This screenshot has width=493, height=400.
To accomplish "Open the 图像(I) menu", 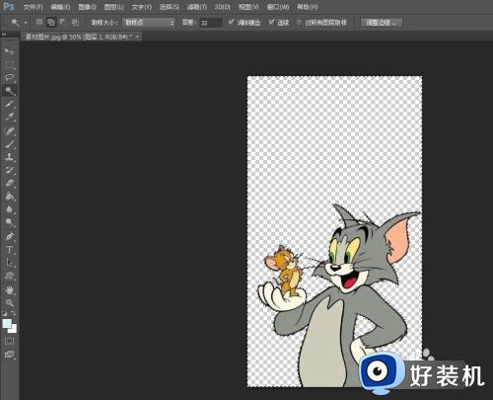I will tap(87, 7).
